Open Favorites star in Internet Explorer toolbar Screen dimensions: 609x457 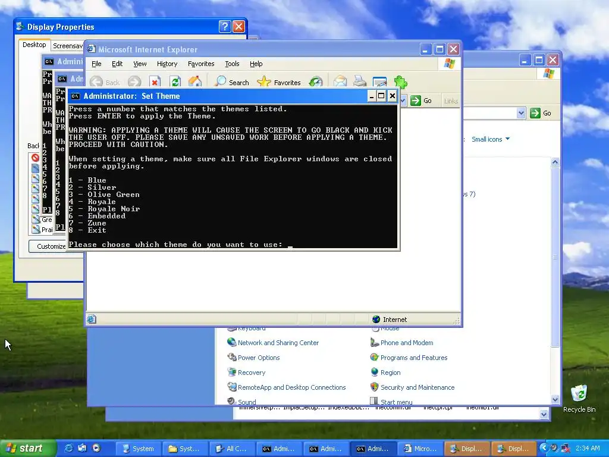(263, 82)
